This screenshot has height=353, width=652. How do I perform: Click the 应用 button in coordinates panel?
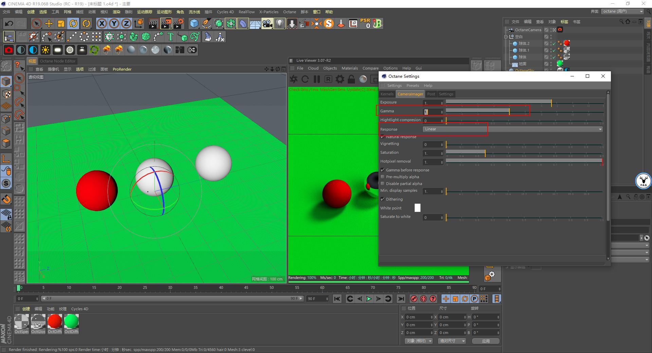click(486, 341)
